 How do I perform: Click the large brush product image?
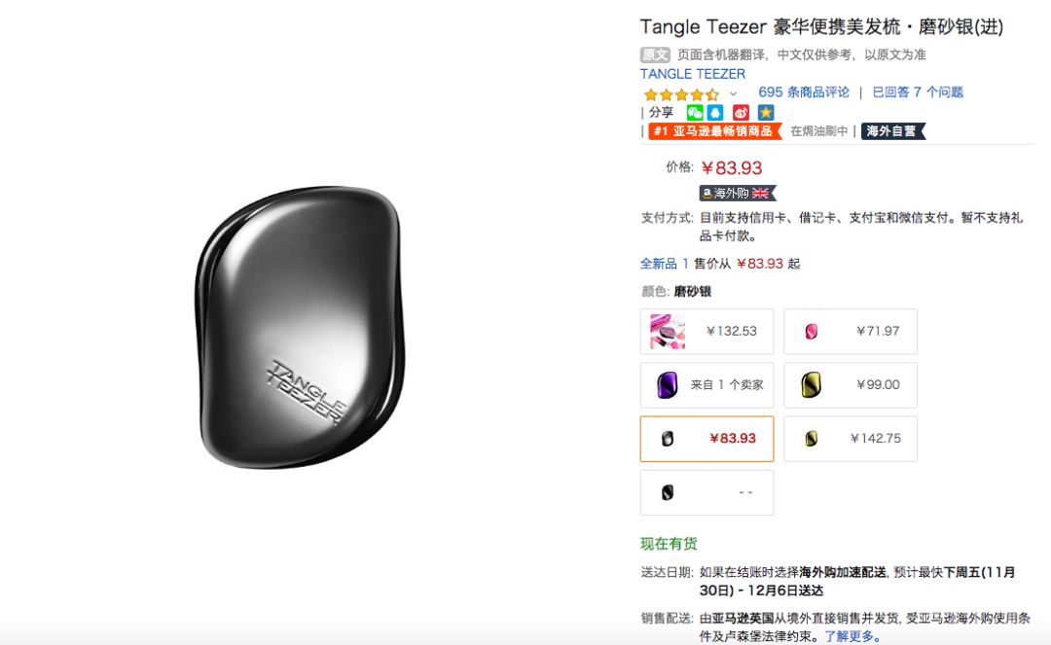(301, 327)
